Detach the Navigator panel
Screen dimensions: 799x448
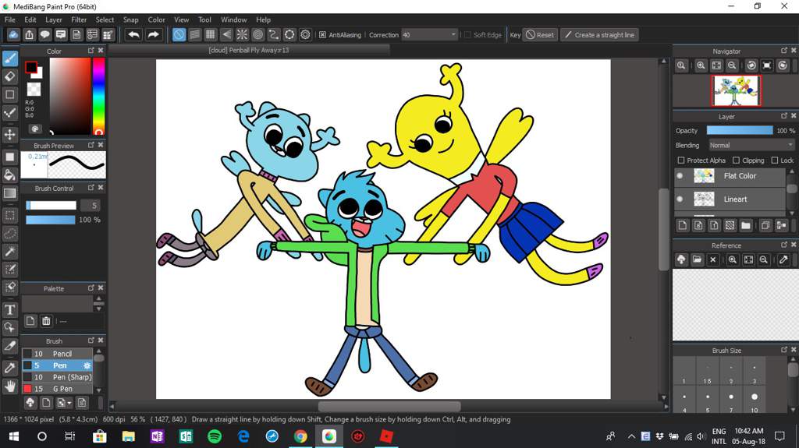pos(783,51)
